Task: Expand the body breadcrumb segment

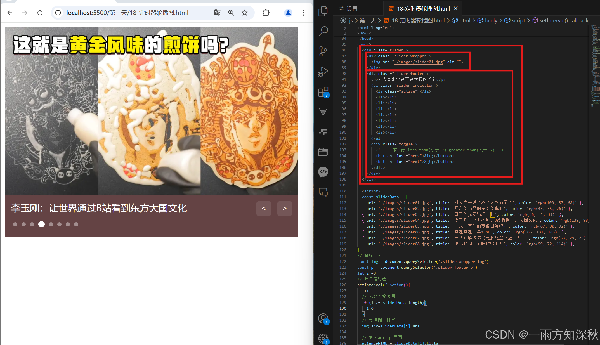Action: coord(491,20)
